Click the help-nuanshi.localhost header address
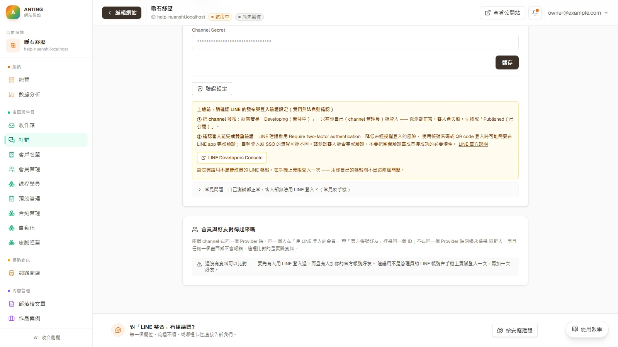The height and width of the screenshot is (347, 618). tap(181, 17)
